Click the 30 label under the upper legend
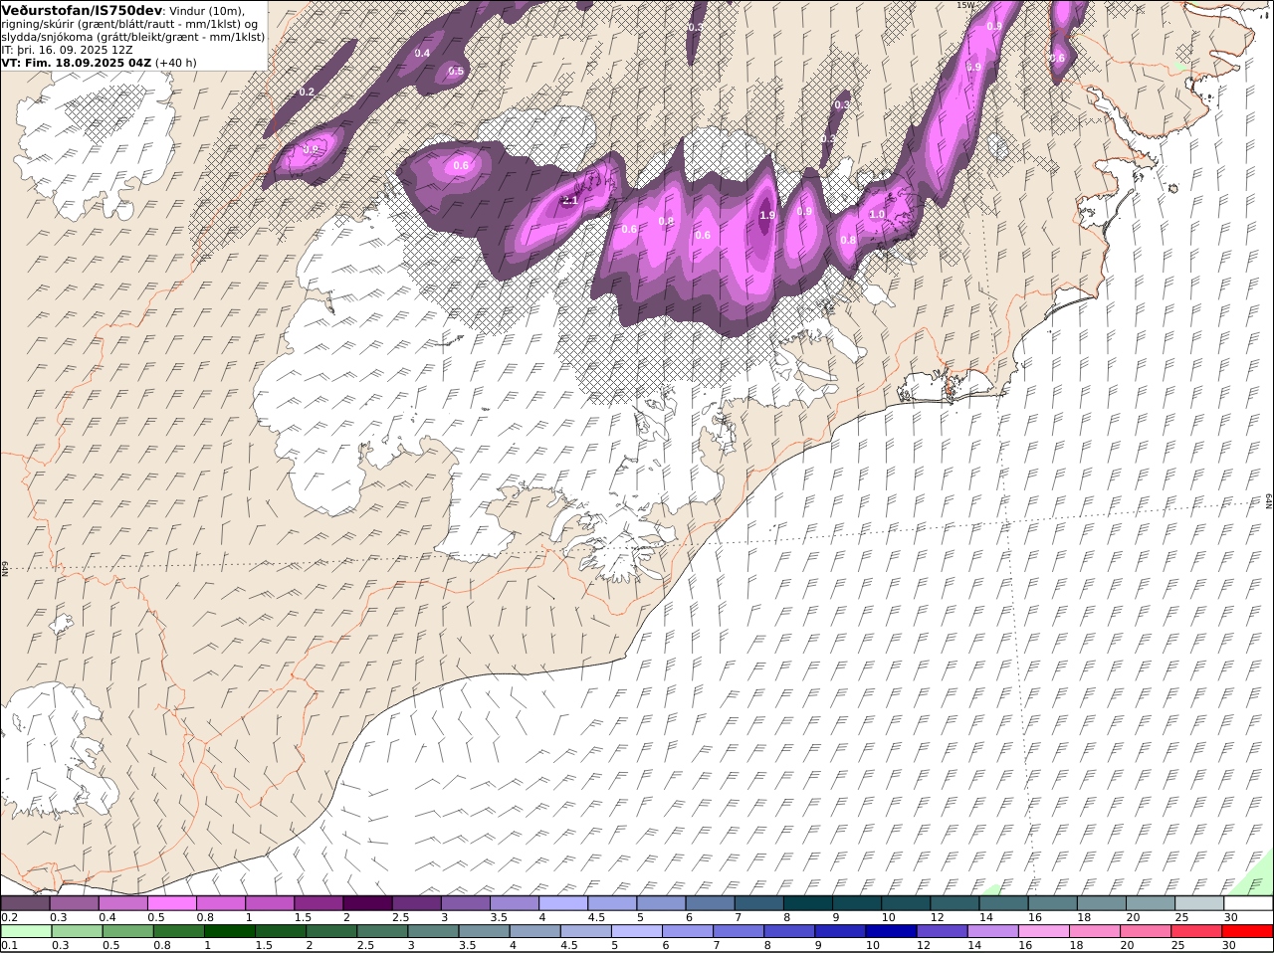Viewport: 1274px width, 953px height. (x=1231, y=917)
